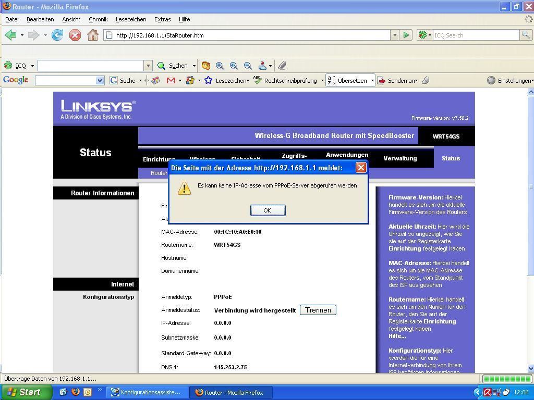Click the Google toolbar search input
This screenshot has height=400, width=534.
pyautogui.click(x=66, y=80)
